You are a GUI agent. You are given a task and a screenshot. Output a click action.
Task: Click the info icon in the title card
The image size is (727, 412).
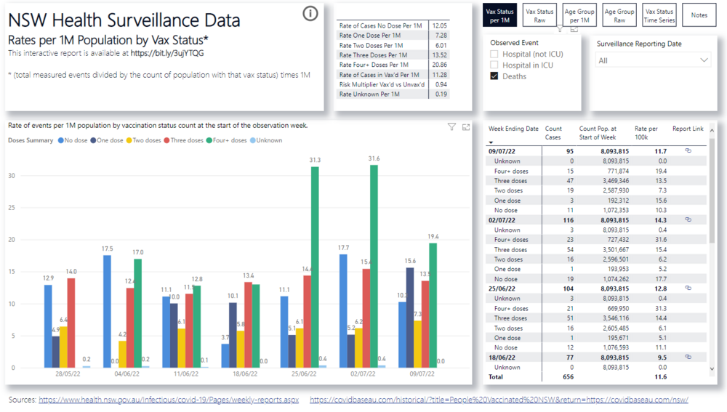click(x=310, y=13)
